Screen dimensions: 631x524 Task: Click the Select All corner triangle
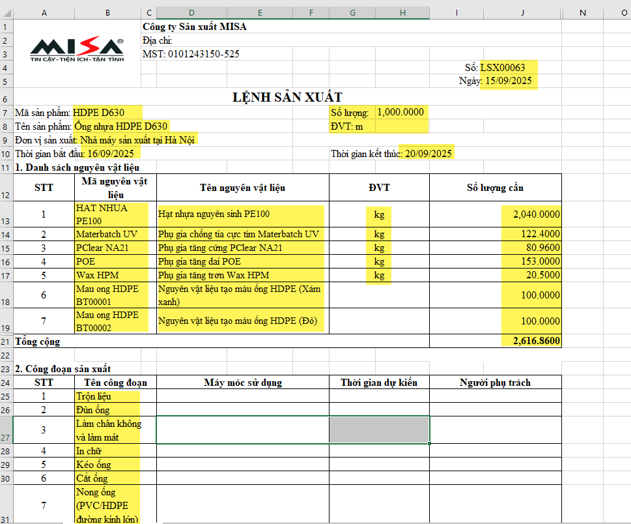point(7,13)
